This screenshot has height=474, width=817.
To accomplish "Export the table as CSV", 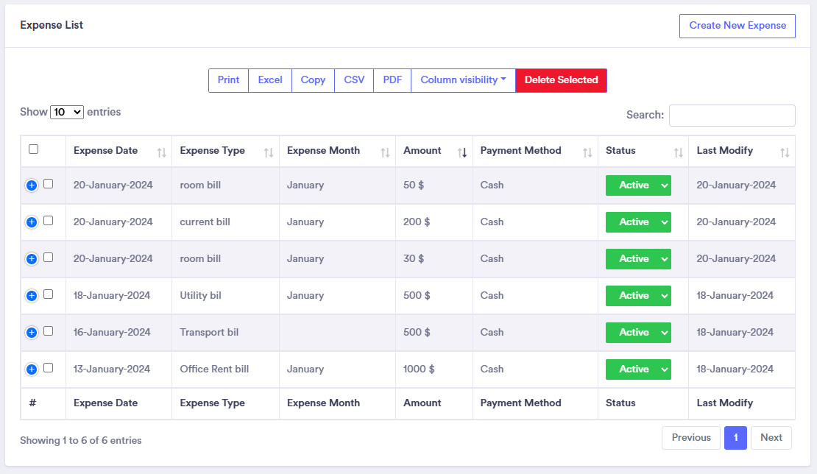I will pos(354,80).
